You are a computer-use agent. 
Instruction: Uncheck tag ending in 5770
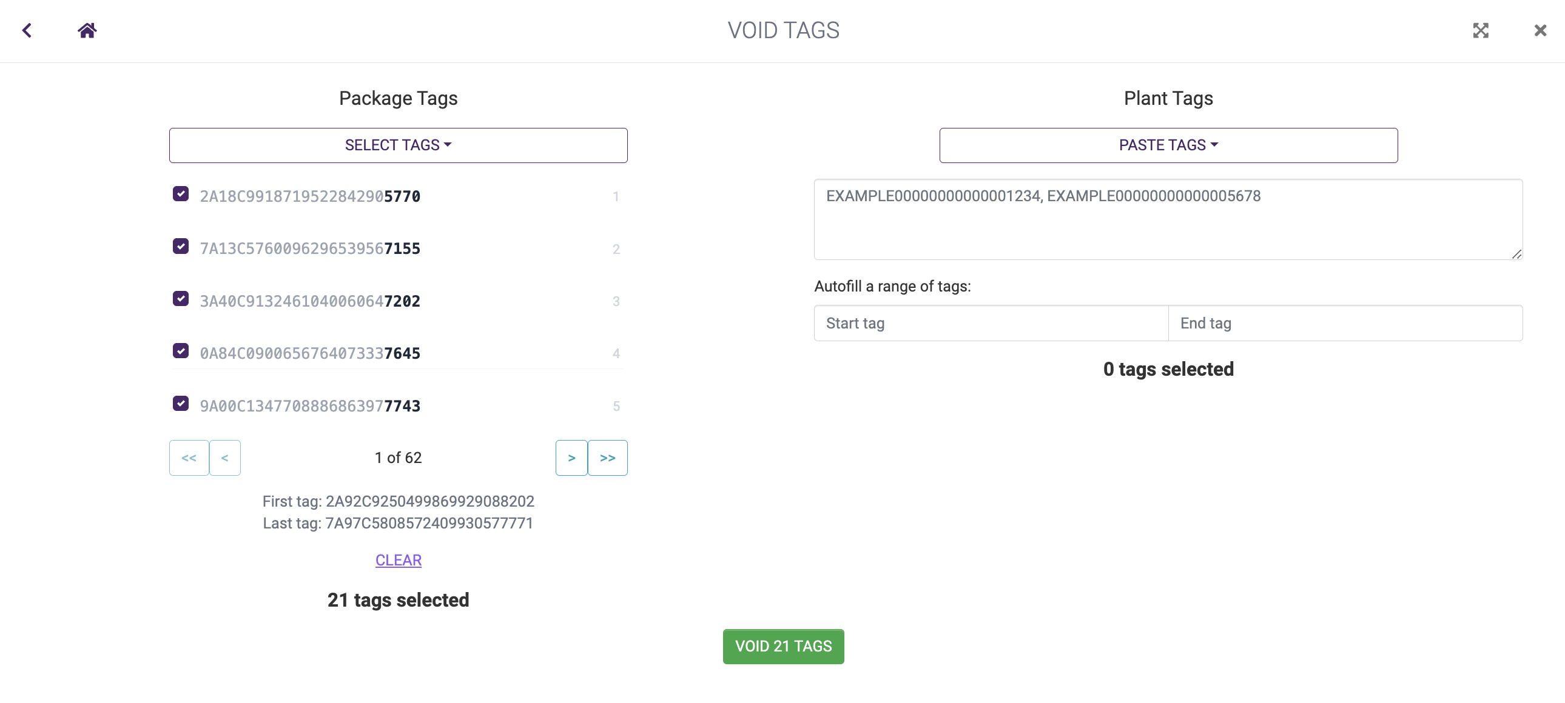[x=180, y=194]
